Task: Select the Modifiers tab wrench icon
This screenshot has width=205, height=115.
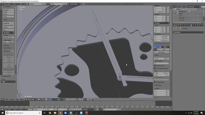Action: [191, 25]
